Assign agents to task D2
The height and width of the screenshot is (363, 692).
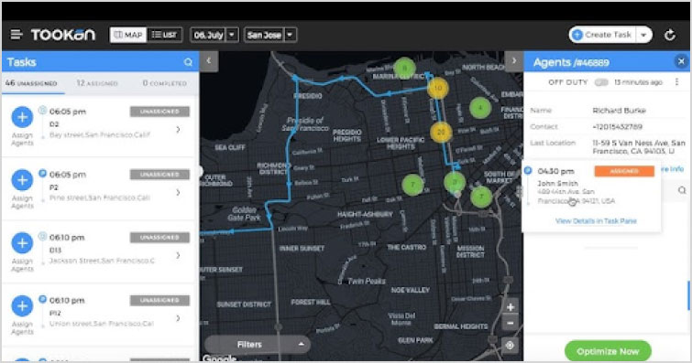22,118
